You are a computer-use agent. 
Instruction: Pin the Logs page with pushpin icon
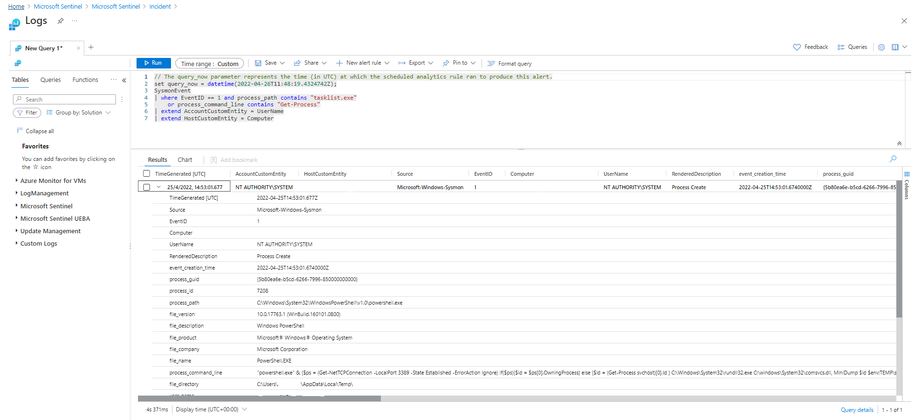pyautogui.click(x=60, y=21)
